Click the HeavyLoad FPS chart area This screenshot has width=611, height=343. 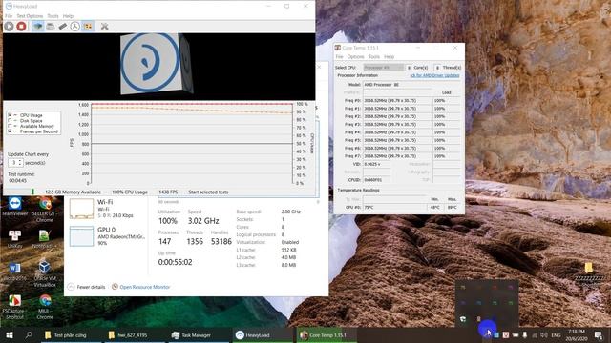[191, 144]
